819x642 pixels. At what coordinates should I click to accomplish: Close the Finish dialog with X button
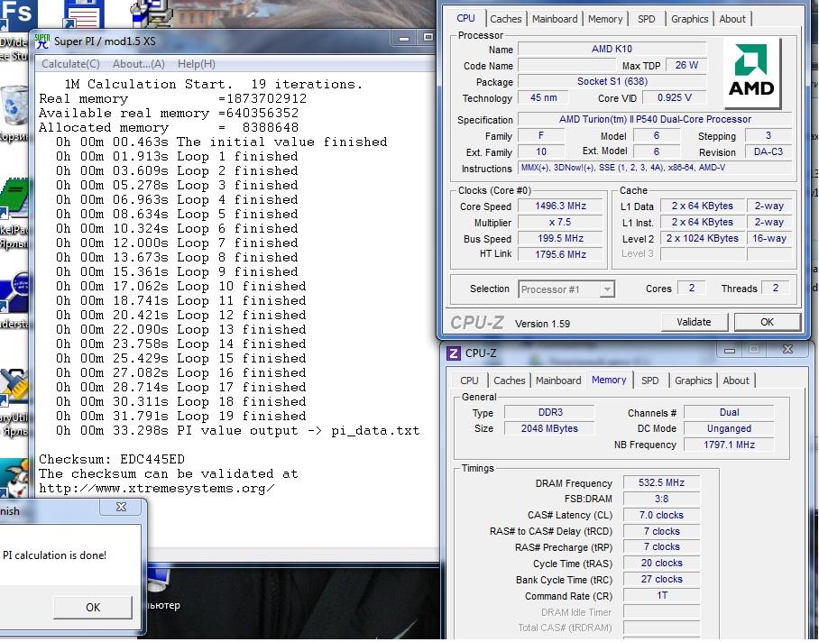[x=121, y=507]
